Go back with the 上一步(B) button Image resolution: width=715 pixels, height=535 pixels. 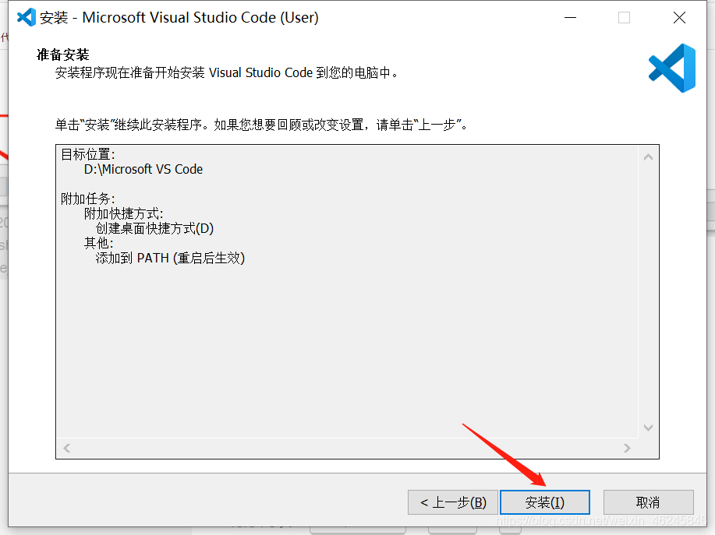pos(453,502)
